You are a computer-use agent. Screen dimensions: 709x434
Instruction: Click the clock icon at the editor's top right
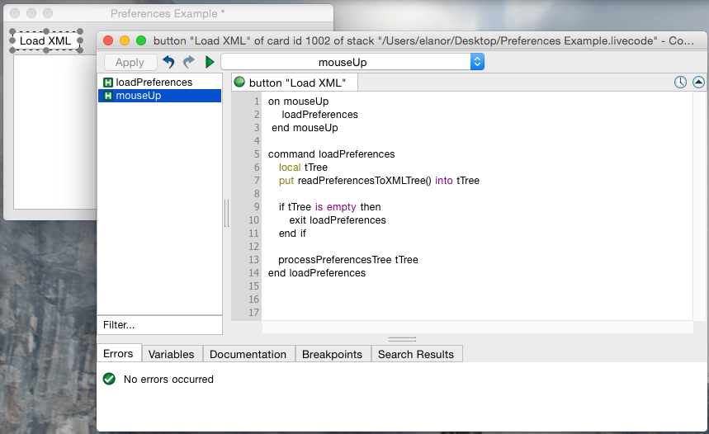(680, 83)
